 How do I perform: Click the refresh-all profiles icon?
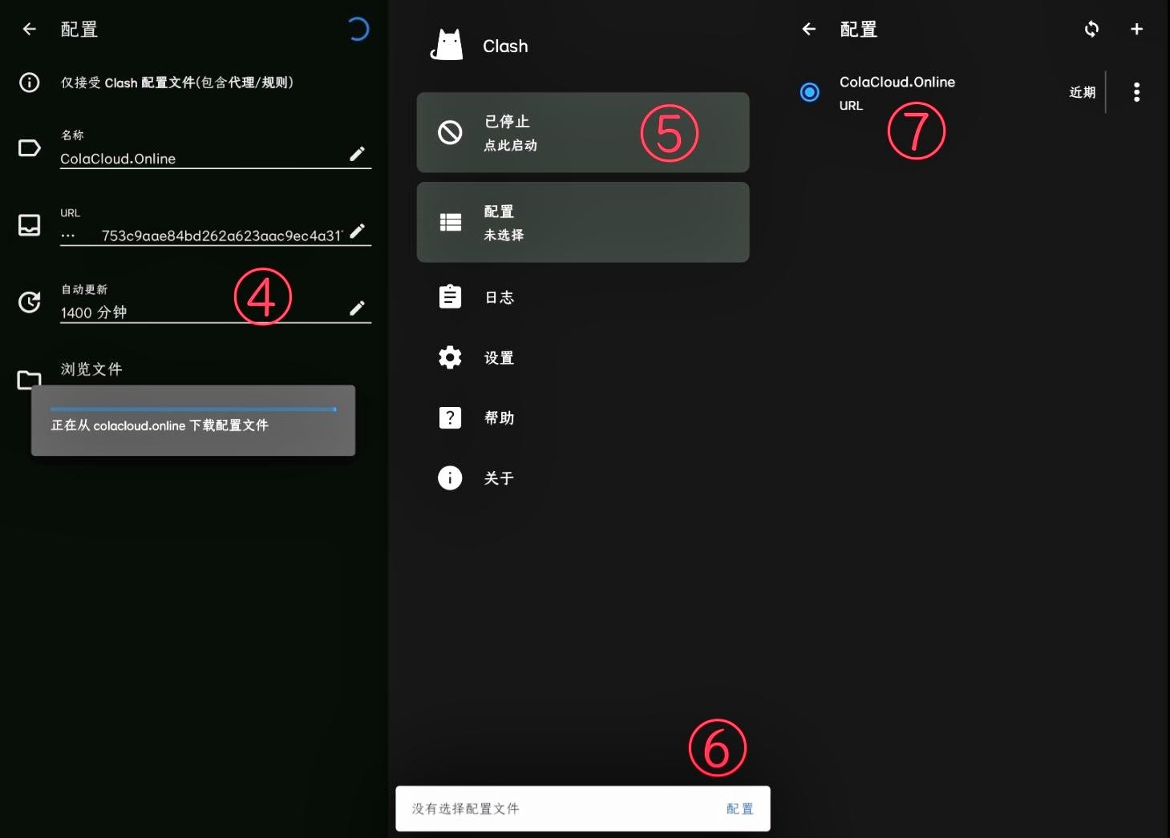(x=1091, y=30)
